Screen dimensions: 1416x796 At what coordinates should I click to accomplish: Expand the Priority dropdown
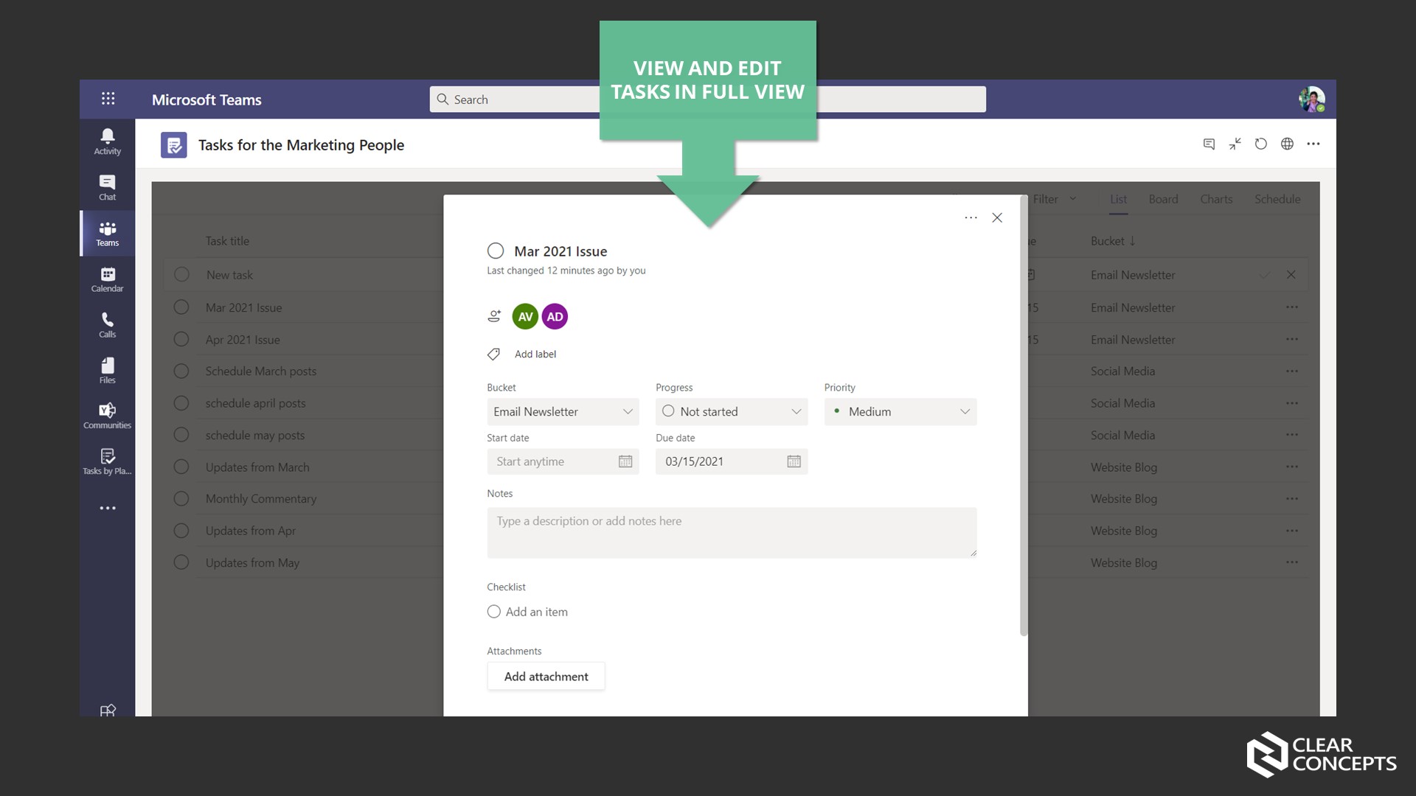[900, 411]
